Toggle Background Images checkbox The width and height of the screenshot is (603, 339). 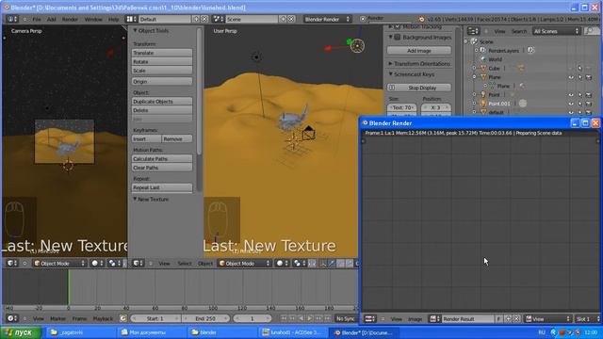tap(398, 38)
